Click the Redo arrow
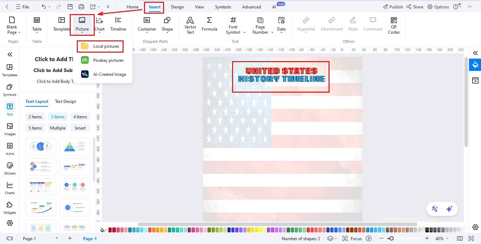481x244 pixels. click(58, 7)
